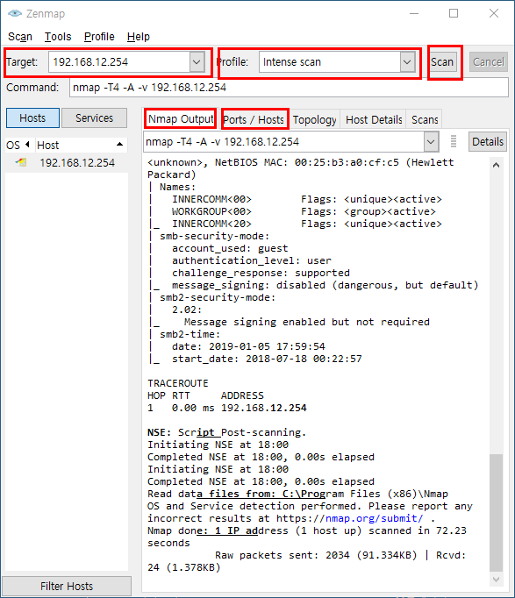Expand the scan output selector dropdown arrow

click(x=431, y=141)
